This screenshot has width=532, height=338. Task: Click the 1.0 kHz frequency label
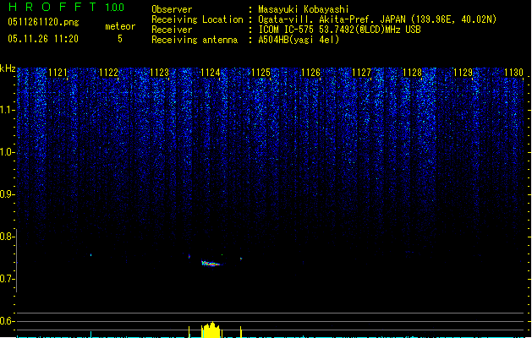[x=8, y=152]
